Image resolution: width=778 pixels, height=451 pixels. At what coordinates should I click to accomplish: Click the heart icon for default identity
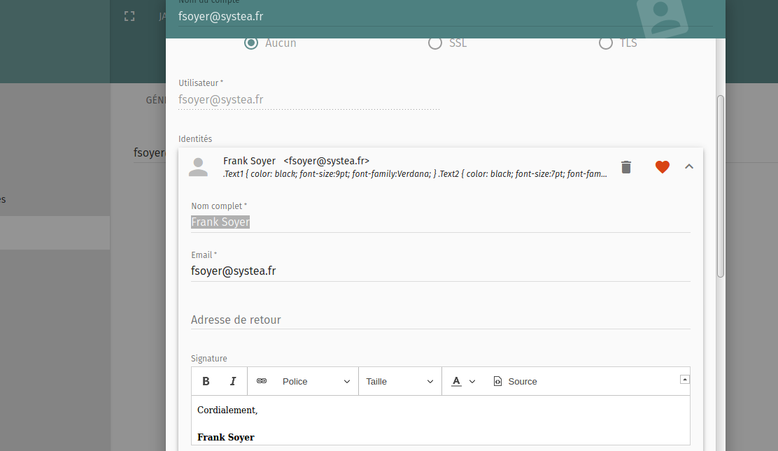click(663, 167)
